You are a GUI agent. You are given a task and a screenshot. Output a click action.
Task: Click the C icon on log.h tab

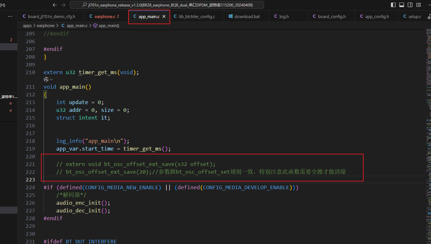pos(276,16)
